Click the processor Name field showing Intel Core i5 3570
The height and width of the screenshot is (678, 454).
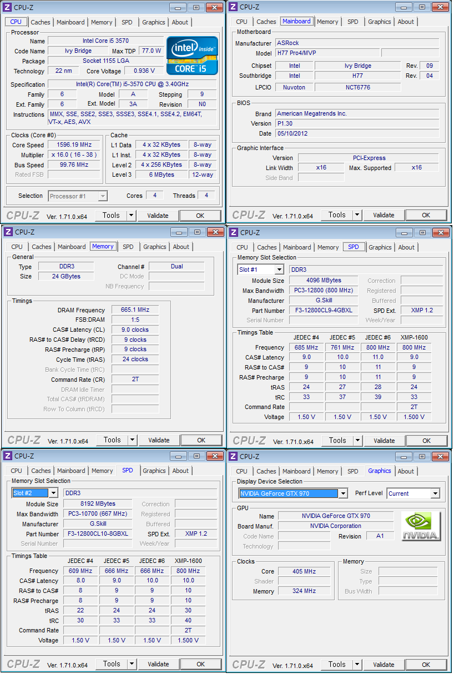[107, 41]
